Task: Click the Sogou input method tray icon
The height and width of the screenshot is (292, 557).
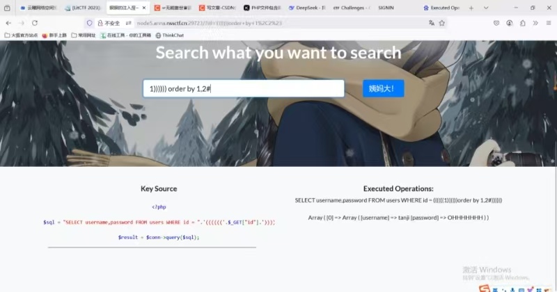Action: point(484,289)
